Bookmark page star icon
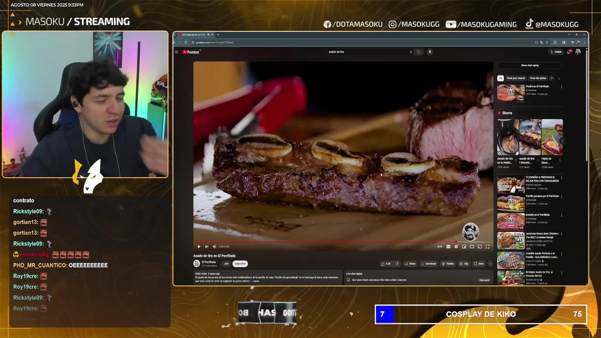Viewport: 601px width, 338px height. pyautogui.click(x=547, y=42)
